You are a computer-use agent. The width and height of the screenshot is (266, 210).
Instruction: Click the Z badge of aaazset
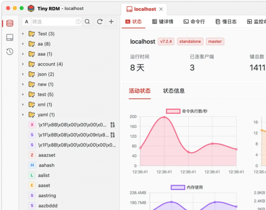coord(32,155)
